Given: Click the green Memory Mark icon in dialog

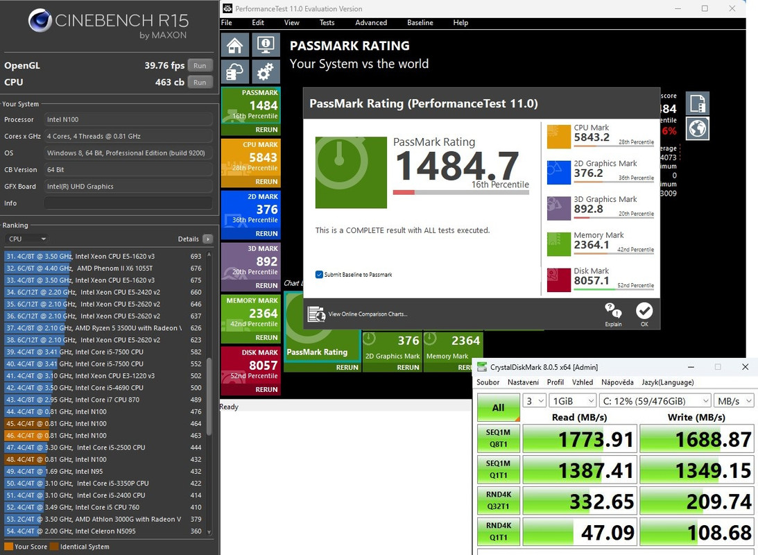Looking at the screenshot, I should coord(559,244).
